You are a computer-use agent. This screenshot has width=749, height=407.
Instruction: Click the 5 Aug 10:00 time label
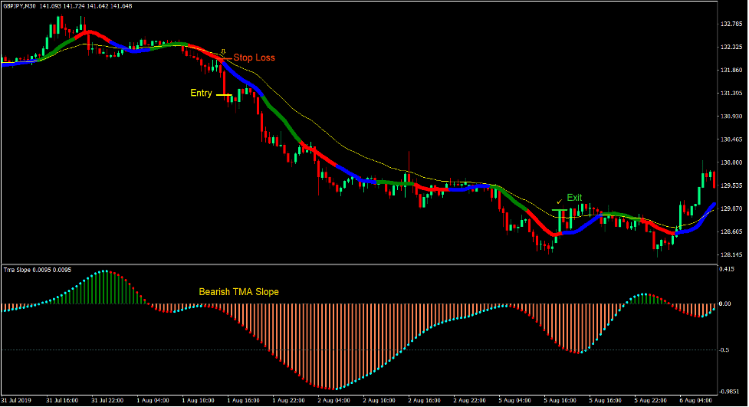[560, 400]
